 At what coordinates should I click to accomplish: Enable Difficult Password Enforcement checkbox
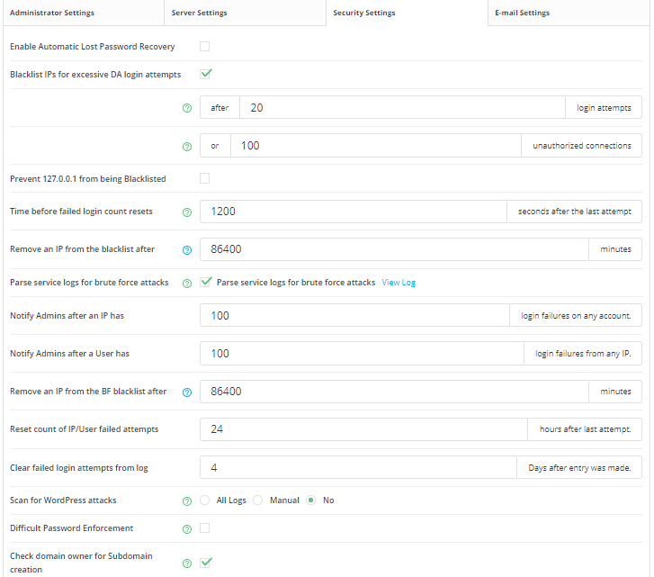pyautogui.click(x=204, y=528)
